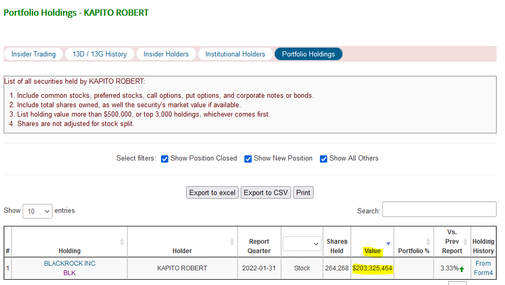Select the Portfolio Holdings tab
Screen dimensions: 505x285
pos(308,54)
